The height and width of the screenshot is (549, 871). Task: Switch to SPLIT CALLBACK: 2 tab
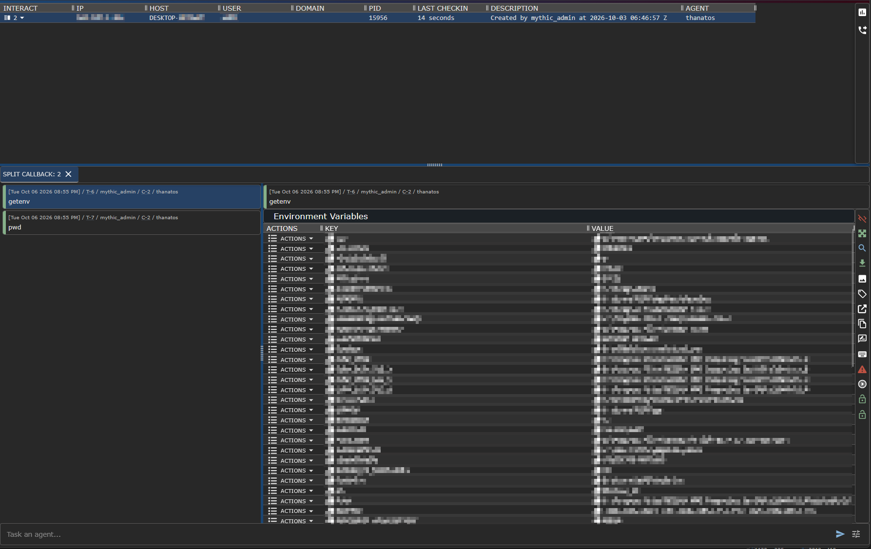[x=32, y=174]
